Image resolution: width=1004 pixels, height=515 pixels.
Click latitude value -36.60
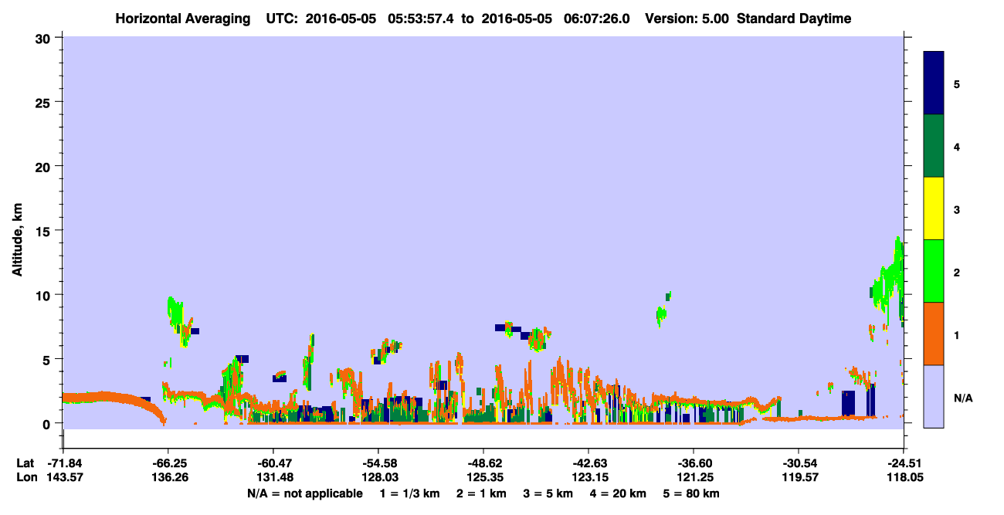[694, 463]
